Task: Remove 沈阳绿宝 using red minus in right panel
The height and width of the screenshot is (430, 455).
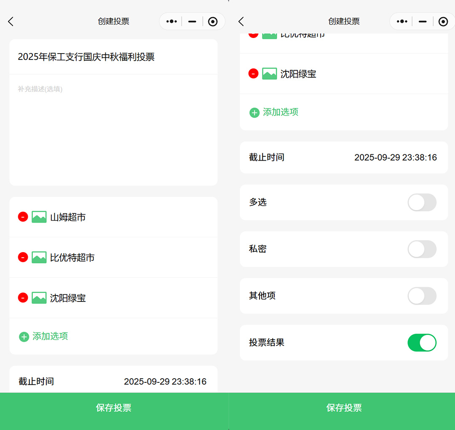Action: (253, 74)
